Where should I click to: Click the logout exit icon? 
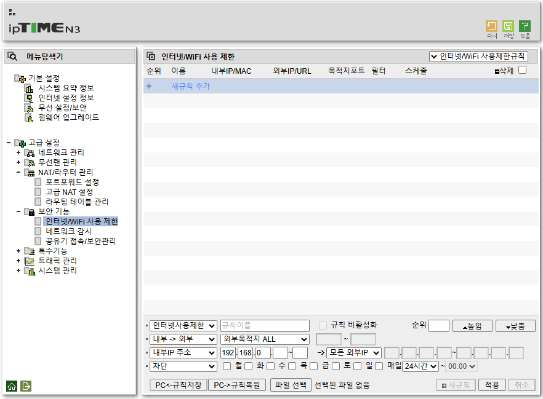(x=26, y=386)
